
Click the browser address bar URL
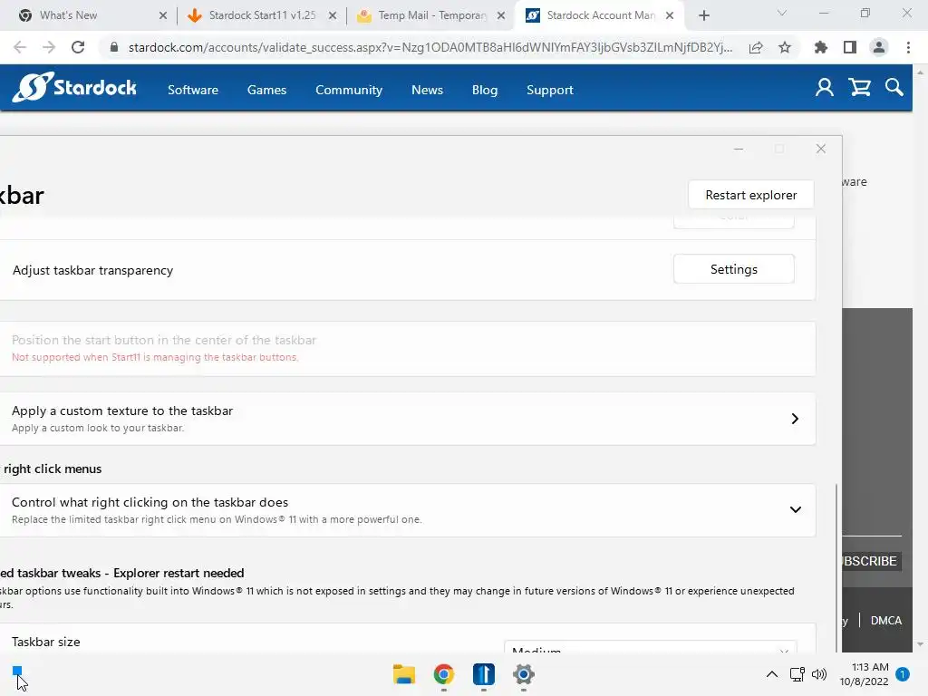[430, 47]
